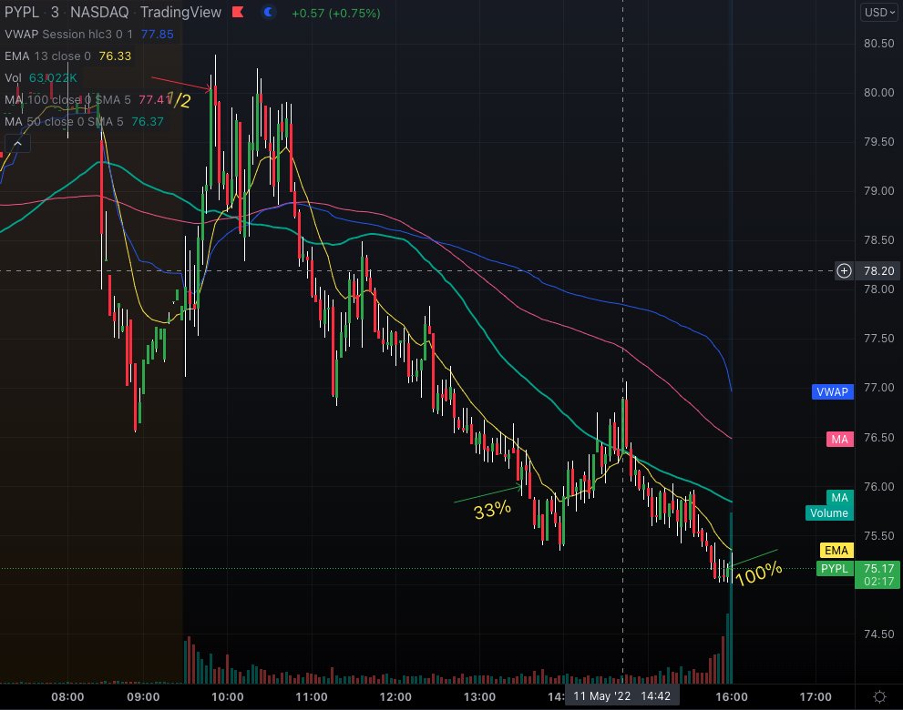
Task: Click the 75.17 last price countdown label
Action: tap(878, 574)
